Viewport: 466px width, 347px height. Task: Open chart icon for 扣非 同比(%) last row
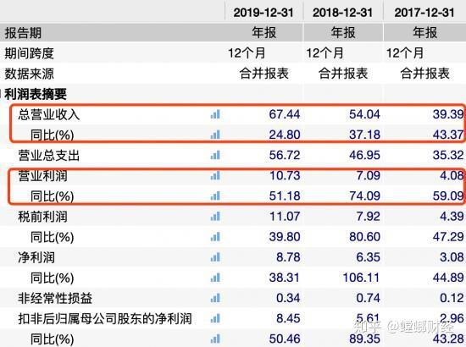point(215,339)
